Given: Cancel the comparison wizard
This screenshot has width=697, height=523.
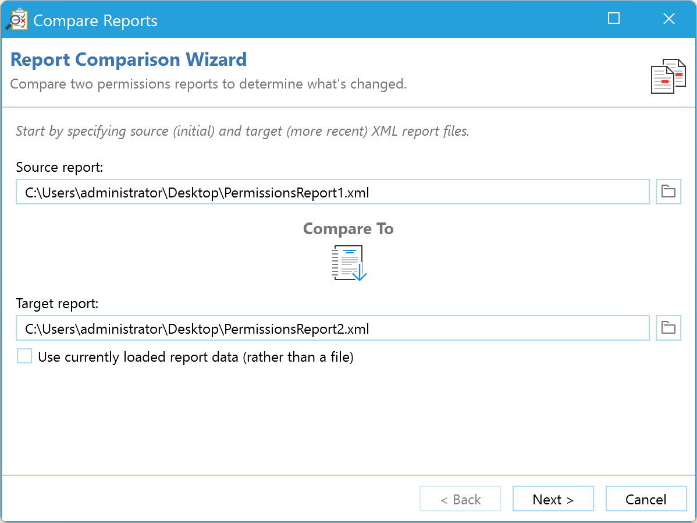Looking at the screenshot, I should 646,499.
